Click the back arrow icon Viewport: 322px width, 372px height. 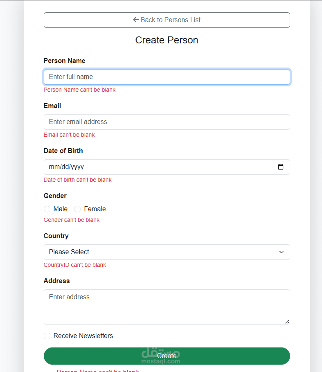tap(136, 20)
